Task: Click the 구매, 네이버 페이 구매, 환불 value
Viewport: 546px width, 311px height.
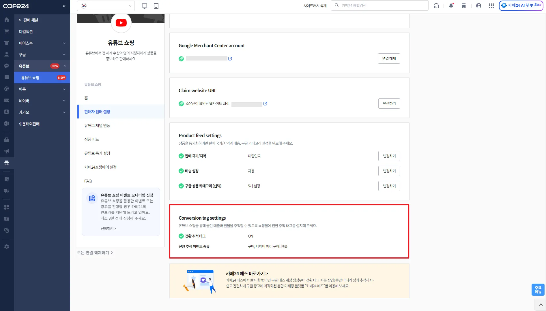Action: (x=268, y=246)
